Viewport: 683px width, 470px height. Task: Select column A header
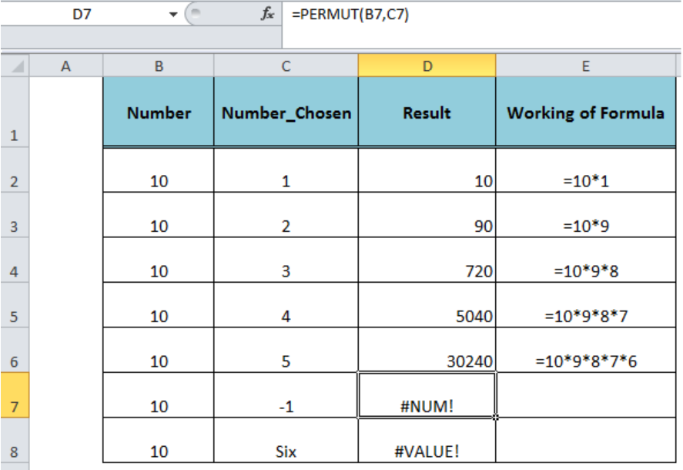click(65, 65)
